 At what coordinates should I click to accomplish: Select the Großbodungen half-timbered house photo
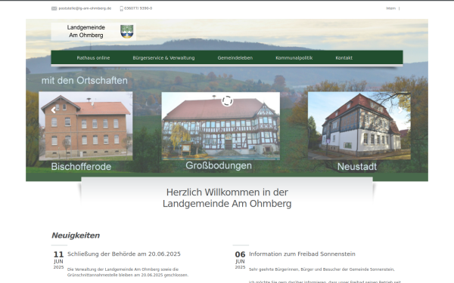221,126
